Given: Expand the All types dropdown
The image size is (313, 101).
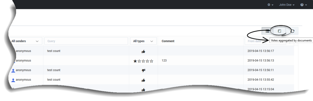Looking at the screenshot, I should click(143, 41).
